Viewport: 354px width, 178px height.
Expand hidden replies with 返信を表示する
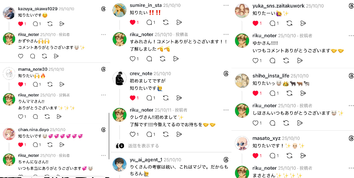click(x=143, y=146)
